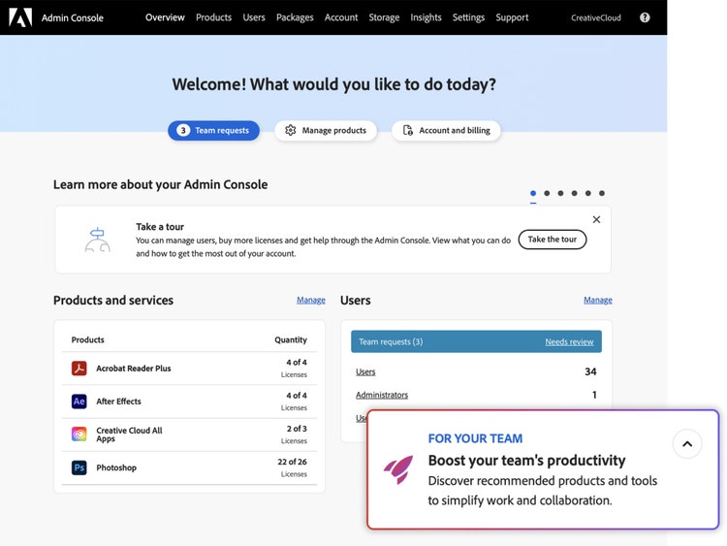Viewport: 727px width, 546px height.
Task: Open Account and billing
Action: pos(446,131)
